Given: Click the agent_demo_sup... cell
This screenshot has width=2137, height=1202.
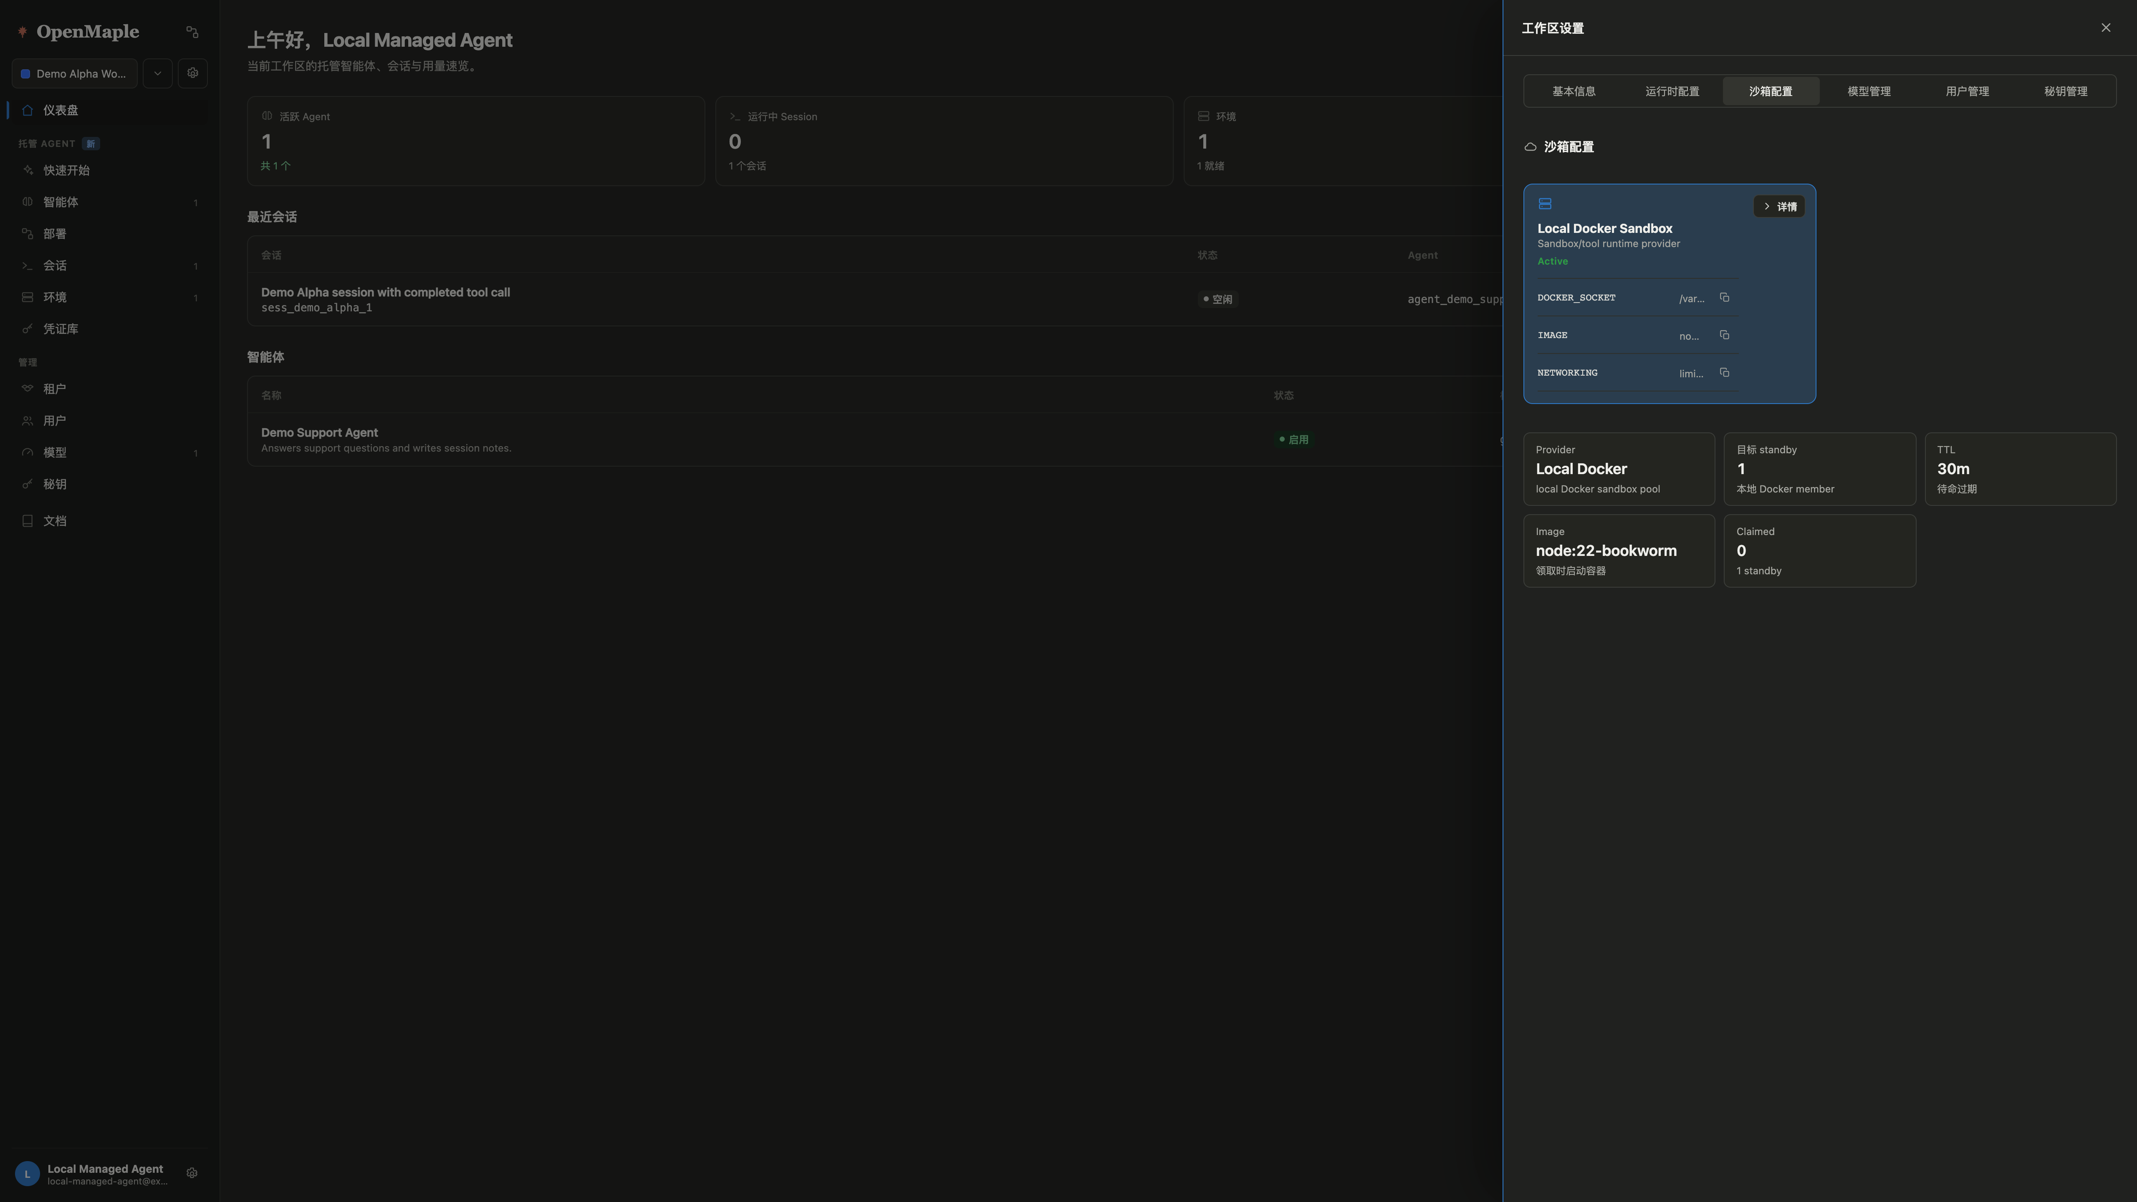Looking at the screenshot, I should point(1454,300).
